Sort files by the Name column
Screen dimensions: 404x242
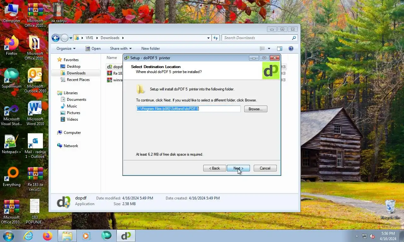click(112, 58)
